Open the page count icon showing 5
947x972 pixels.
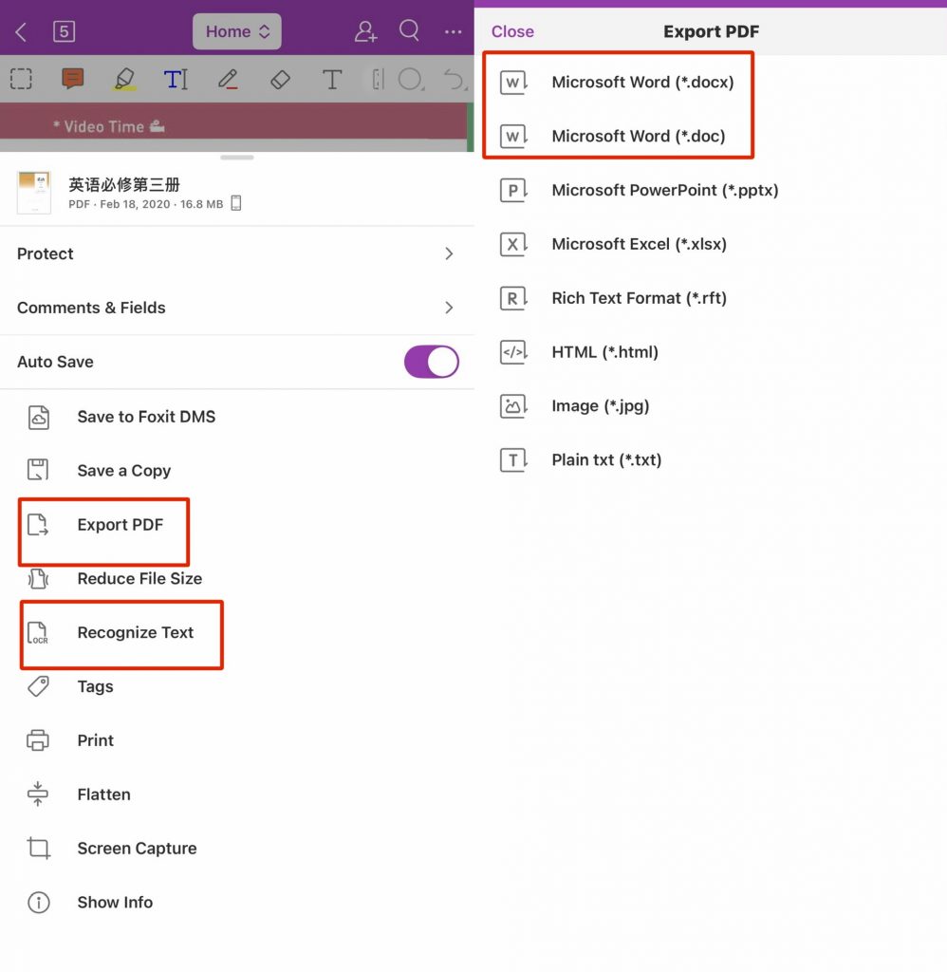coord(64,31)
